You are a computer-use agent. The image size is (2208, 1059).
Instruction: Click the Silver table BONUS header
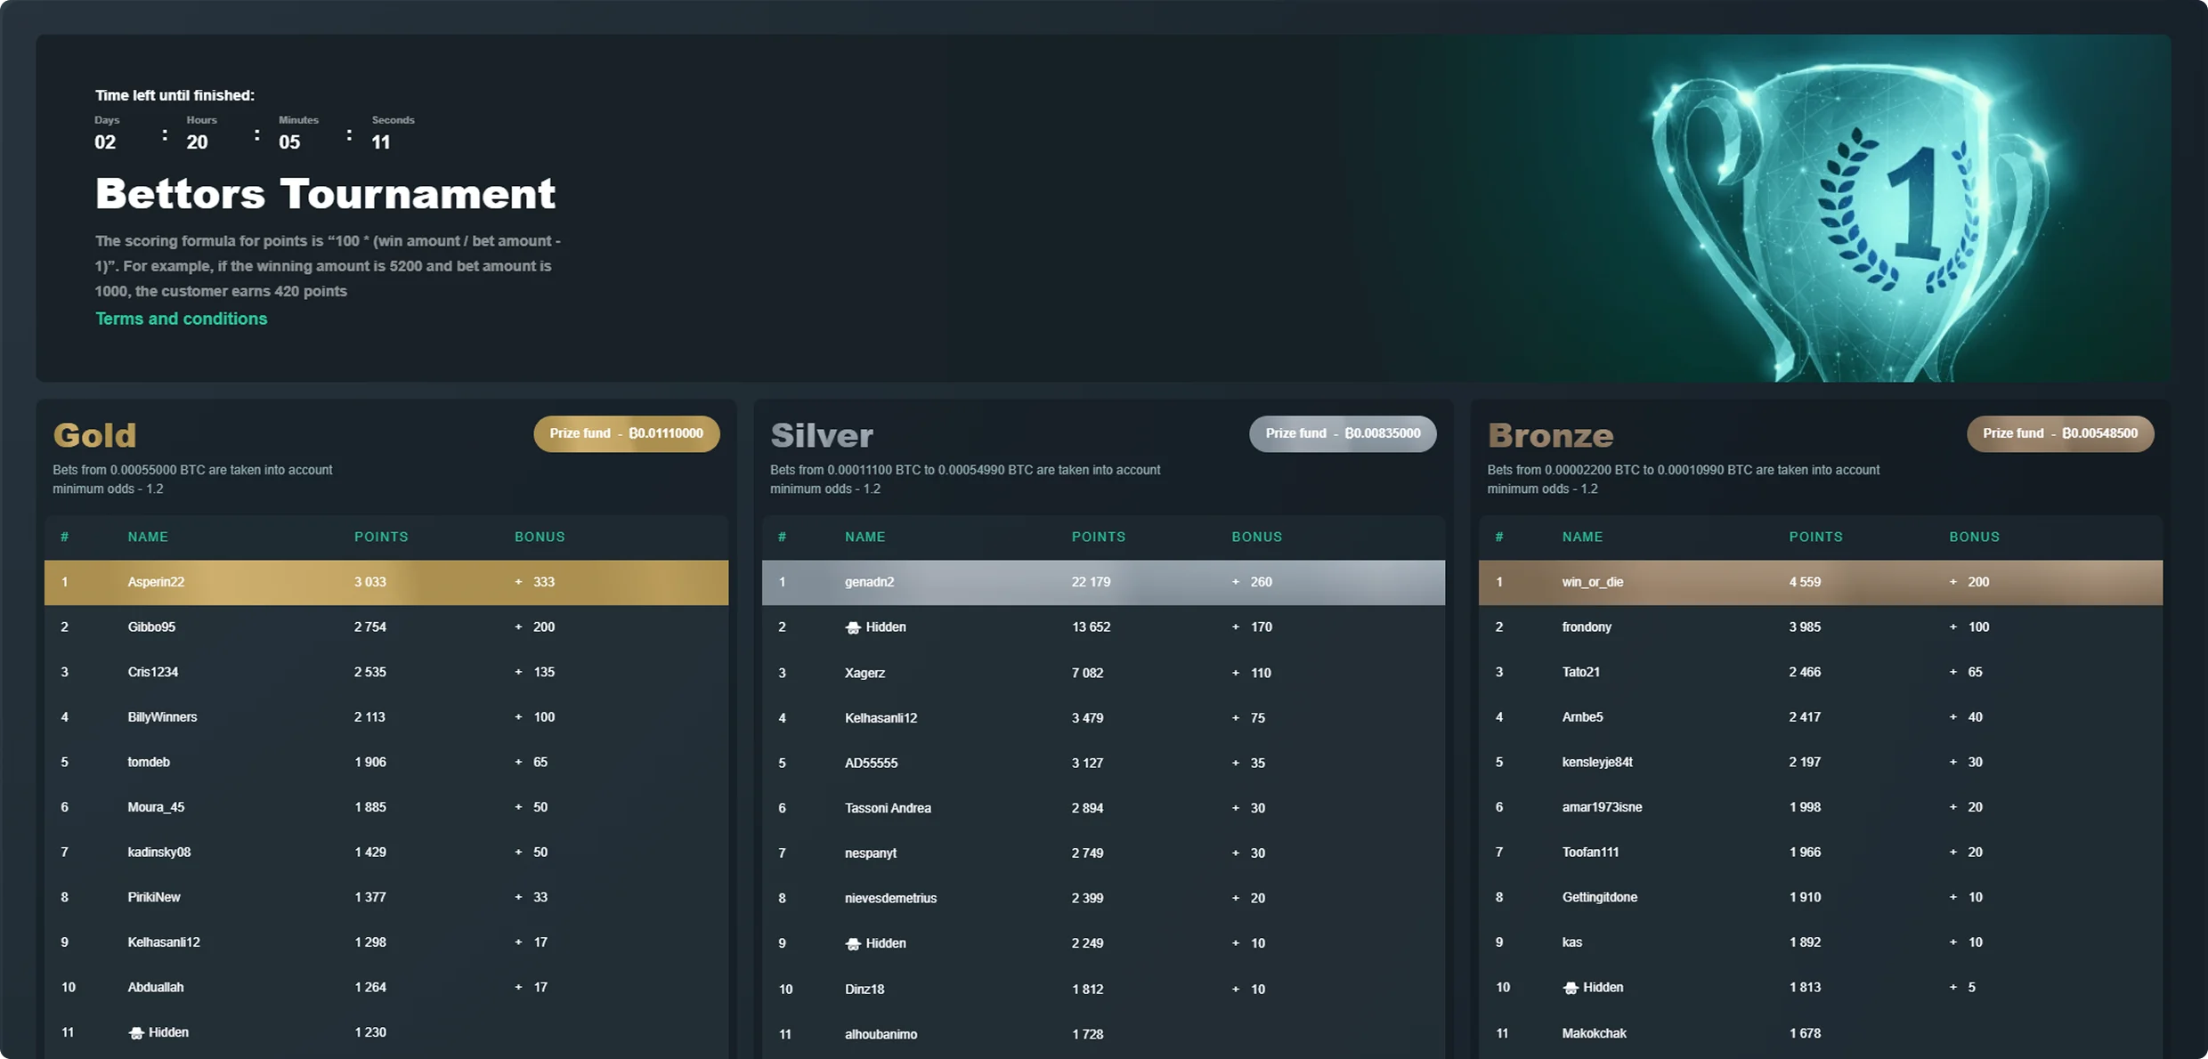(1256, 537)
